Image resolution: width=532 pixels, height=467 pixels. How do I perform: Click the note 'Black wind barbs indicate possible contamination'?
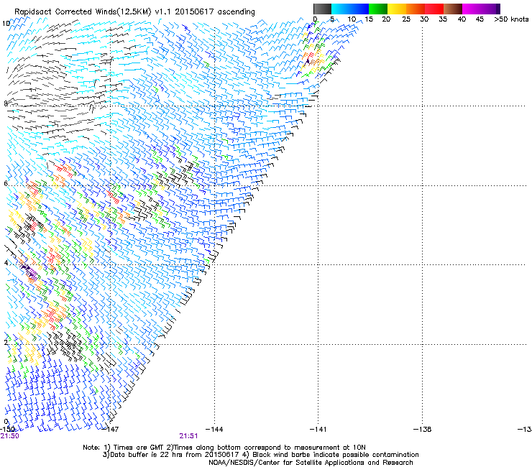coord(336,455)
